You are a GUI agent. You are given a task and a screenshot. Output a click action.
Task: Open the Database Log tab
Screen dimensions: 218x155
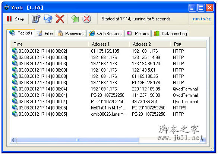click(x=170, y=33)
